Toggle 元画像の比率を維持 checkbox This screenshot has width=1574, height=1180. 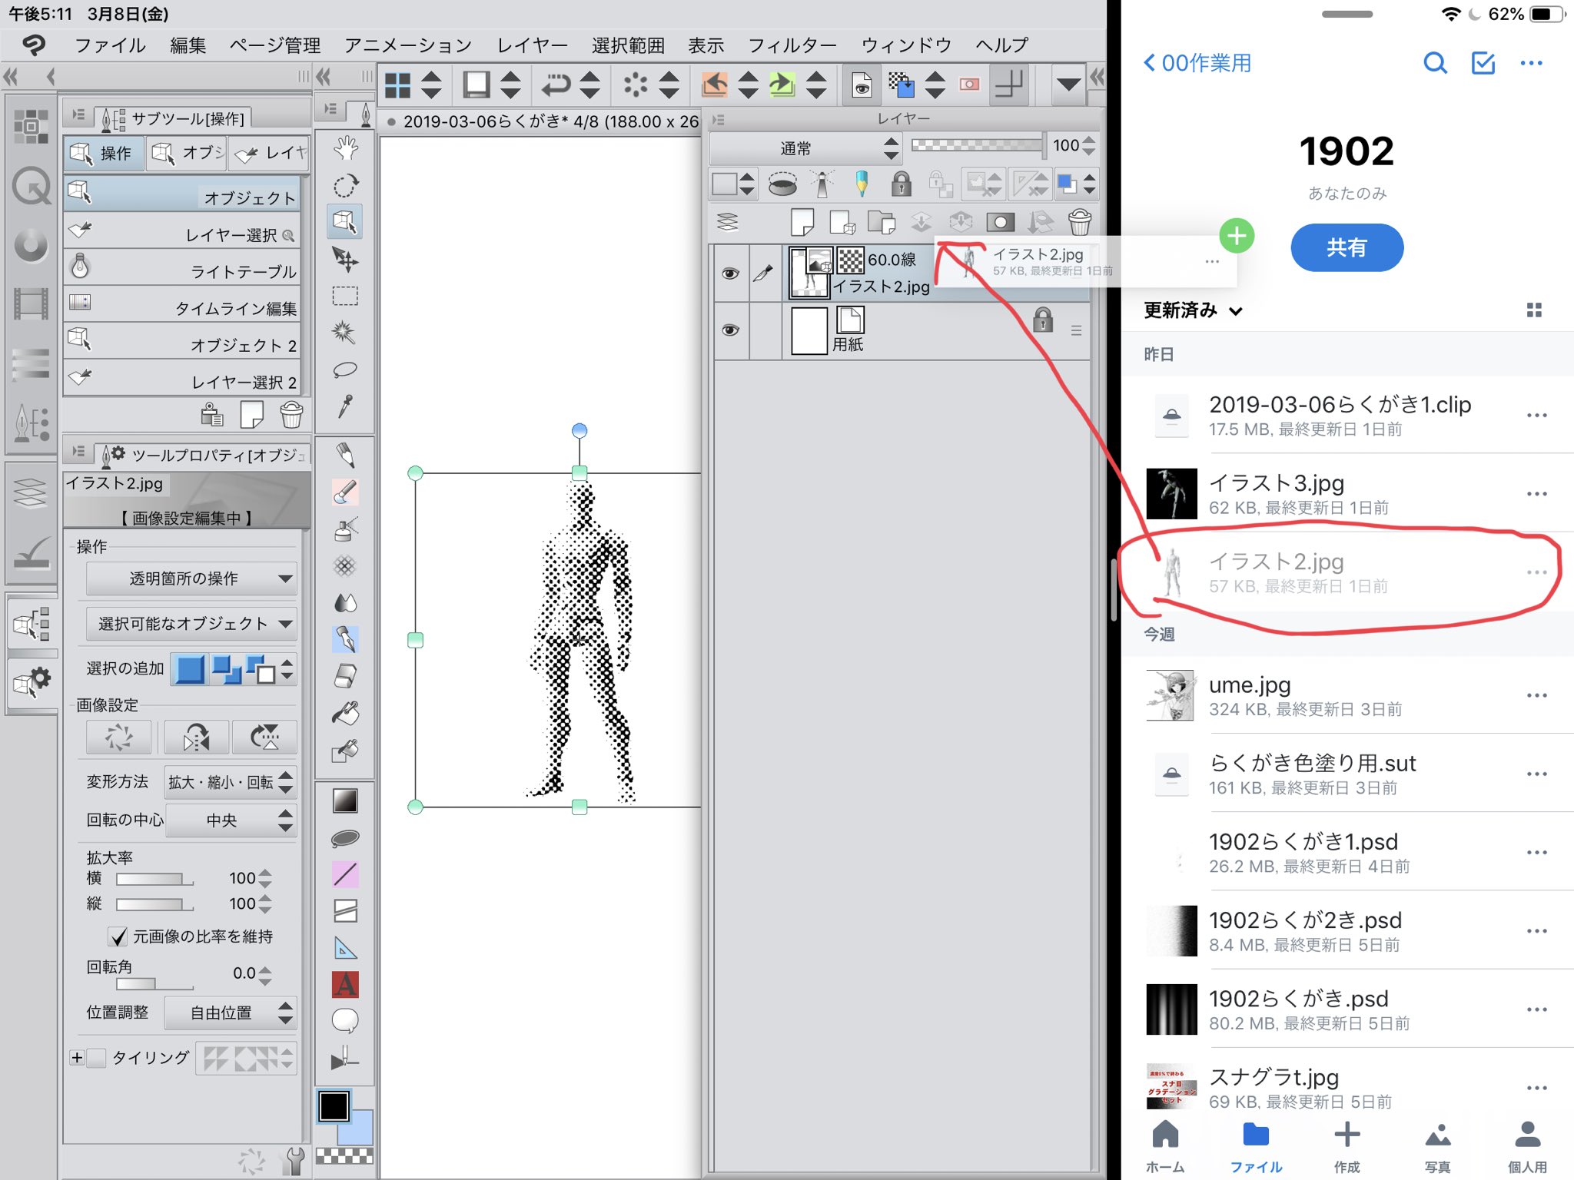118,936
